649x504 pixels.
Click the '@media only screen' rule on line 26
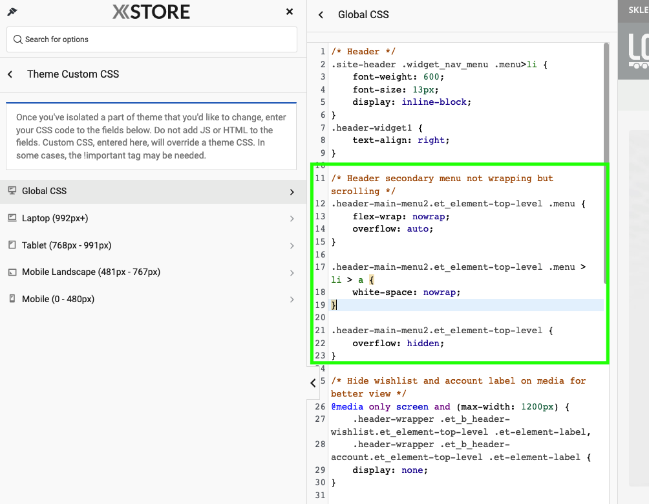(450, 407)
